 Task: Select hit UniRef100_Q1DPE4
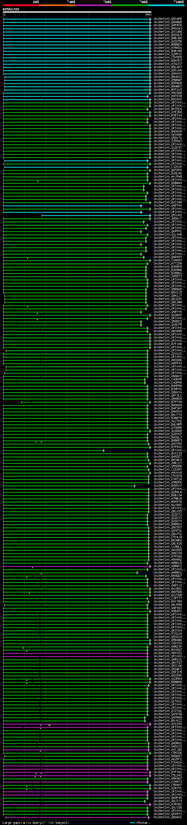pos(167,679)
